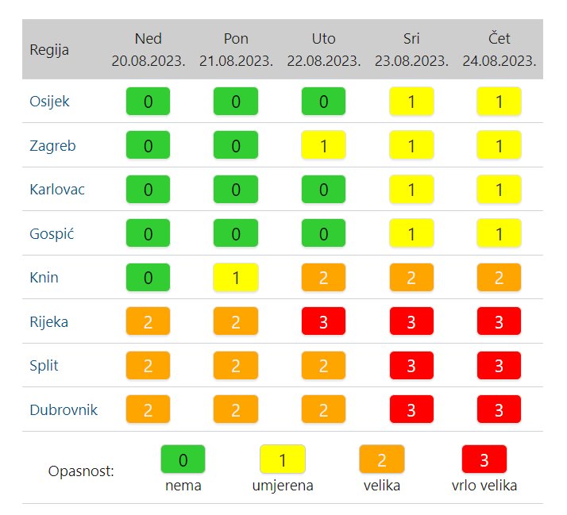Screen dimensions: 567x515
Task: Click the Regija column header
Action: pos(49,49)
